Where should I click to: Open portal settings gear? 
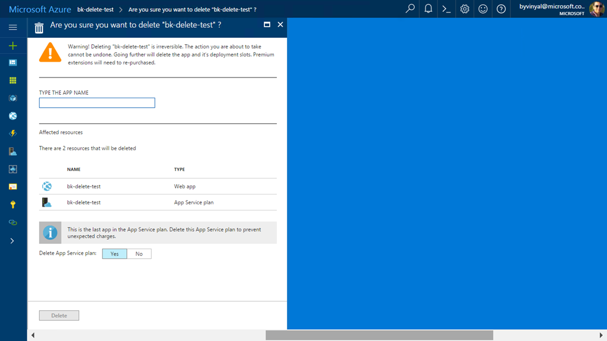click(x=465, y=9)
